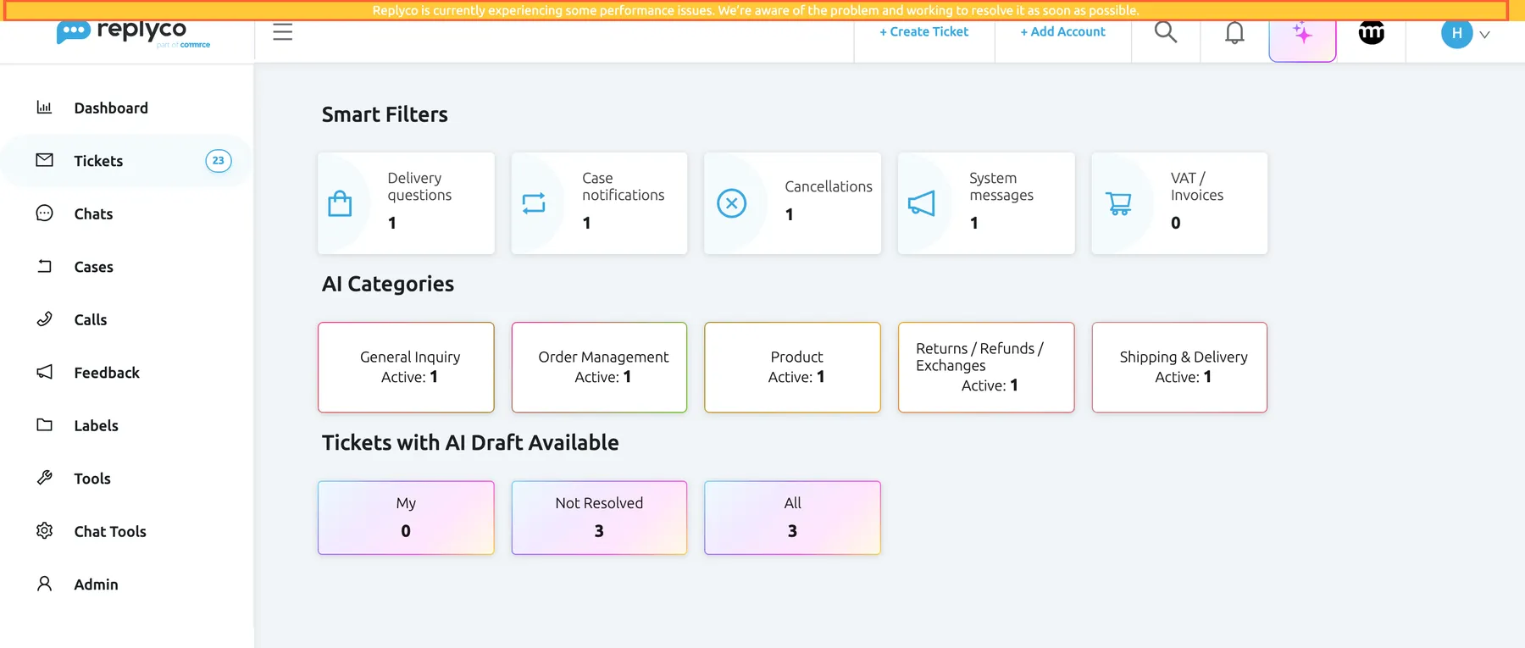The height and width of the screenshot is (648, 1525).
Task: Click the H user avatar
Action: pyautogui.click(x=1456, y=34)
